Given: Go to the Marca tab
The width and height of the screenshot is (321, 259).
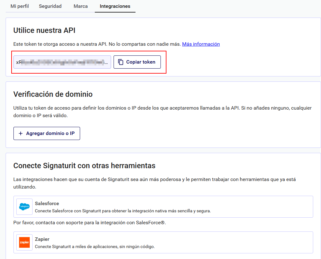Looking at the screenshot, I should pyautogui.click(x=81, y=6).
